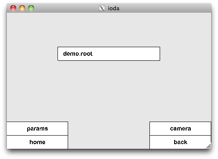Click the ioda window title text
The height and width of the screenshot is (159, 218).
114,9
